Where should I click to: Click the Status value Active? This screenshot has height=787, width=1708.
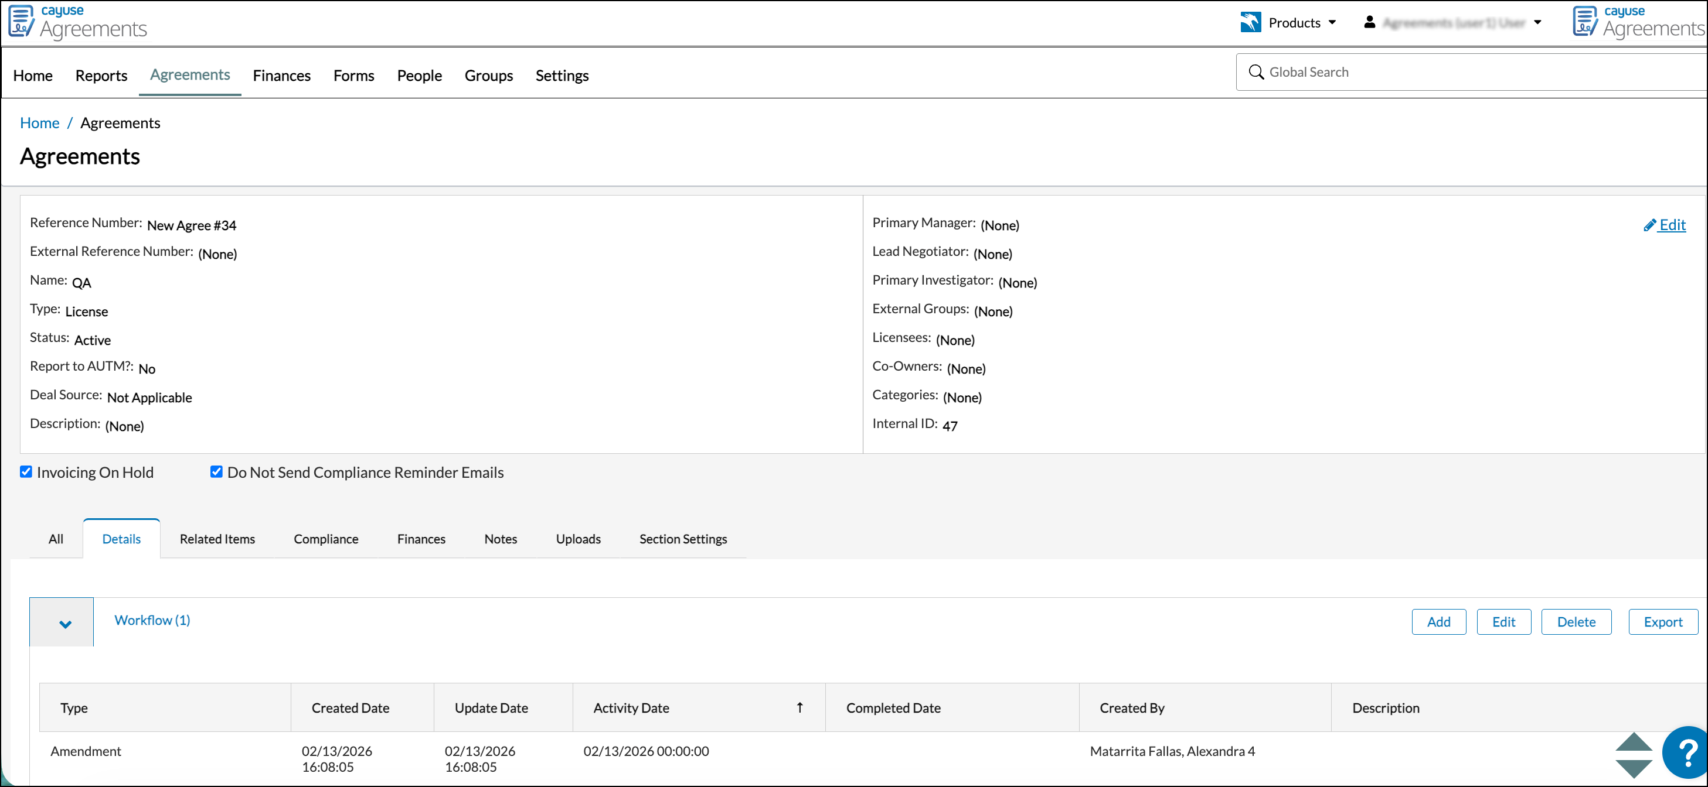(x=92, y=340)
